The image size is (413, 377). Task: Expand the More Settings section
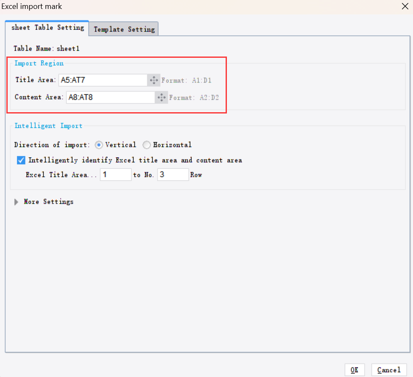[16, 201]
